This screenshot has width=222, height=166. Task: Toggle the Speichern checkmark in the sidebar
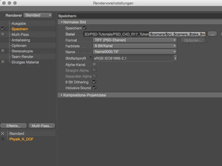point(3,29)
